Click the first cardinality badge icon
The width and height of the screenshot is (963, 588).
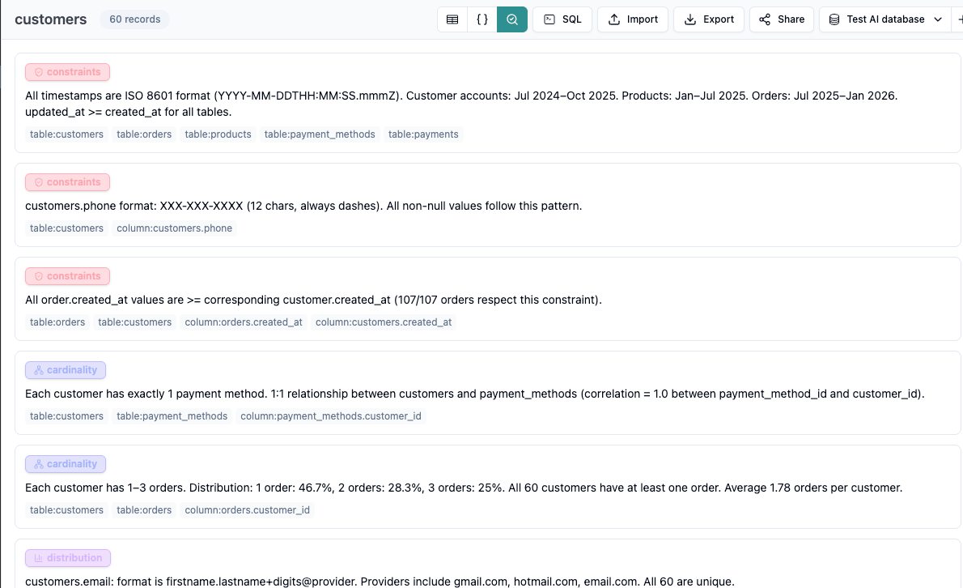click(38, 370)
